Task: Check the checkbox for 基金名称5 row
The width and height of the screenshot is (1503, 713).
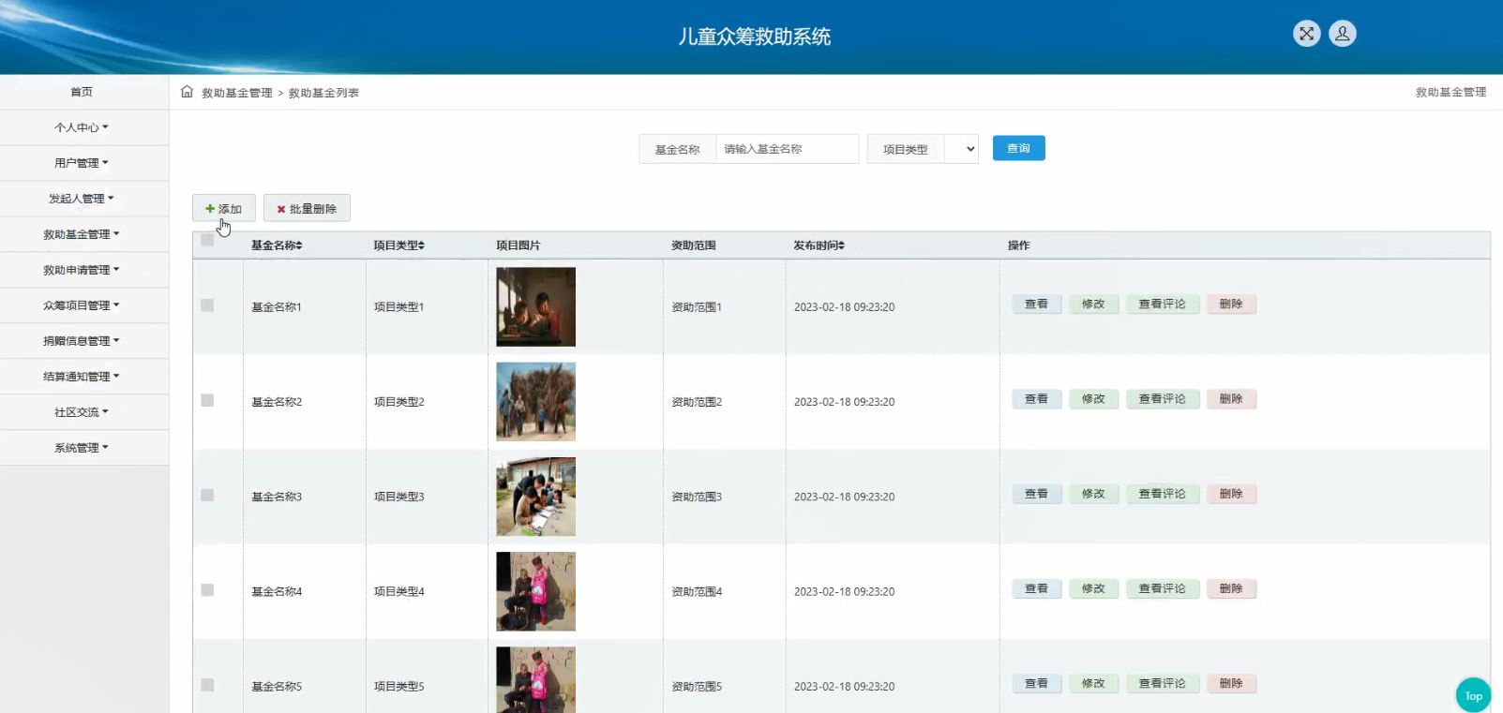Action: (x=207, y=685)
